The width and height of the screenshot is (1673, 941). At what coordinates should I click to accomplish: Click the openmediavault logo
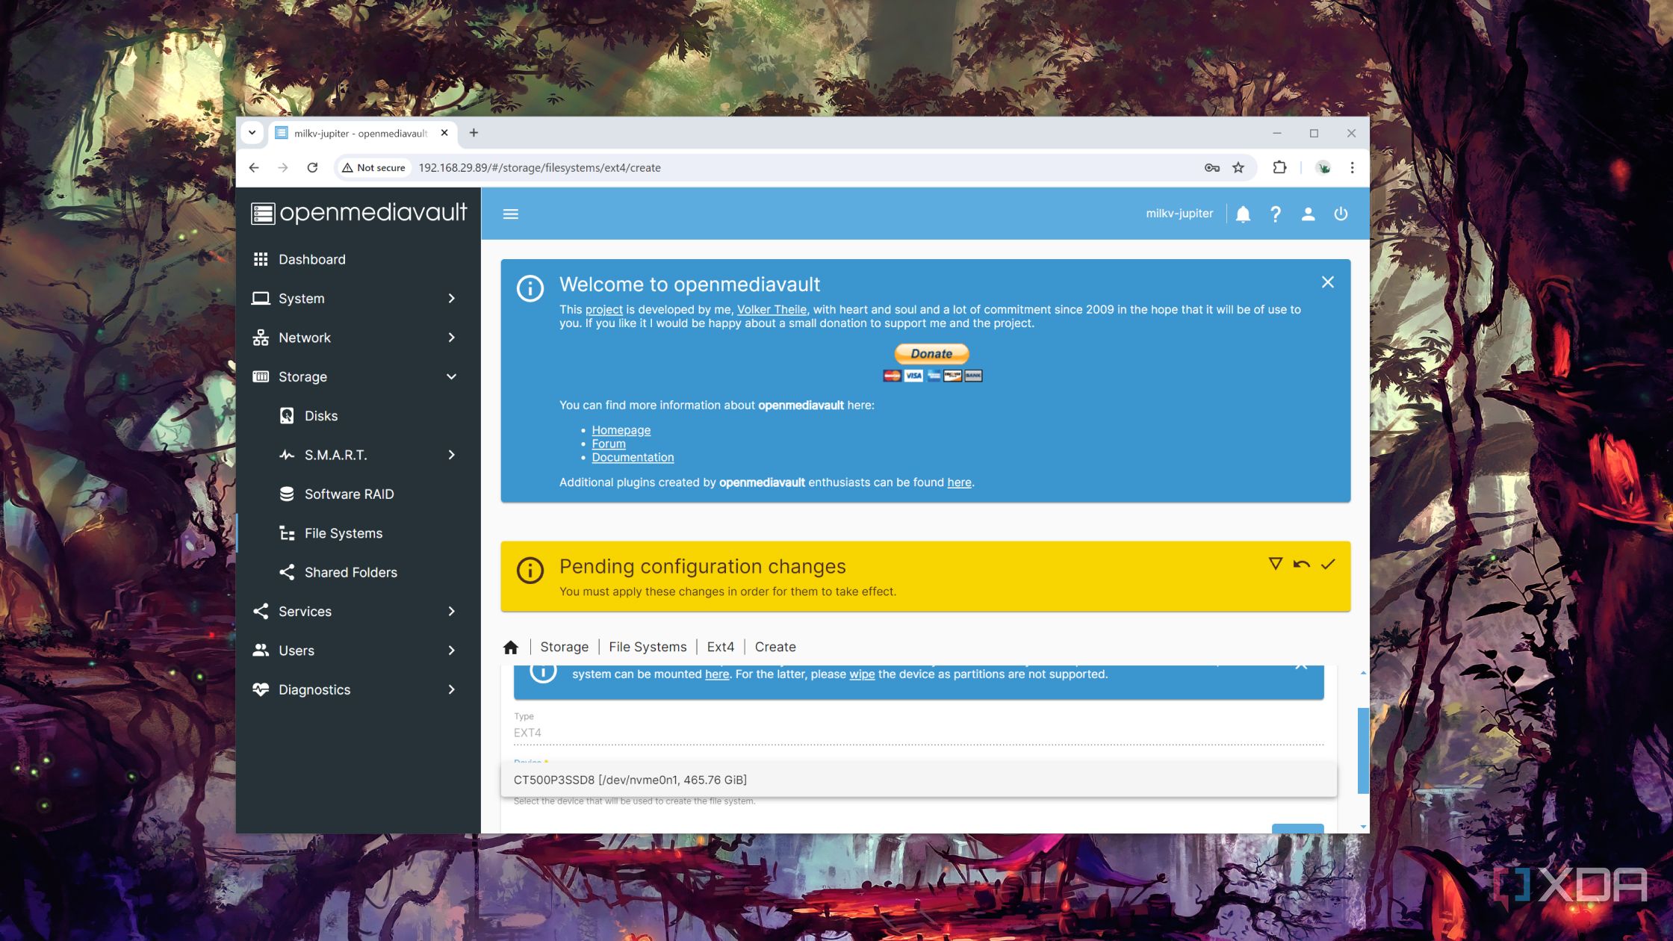pyautogui.click(x=359, y=214)
